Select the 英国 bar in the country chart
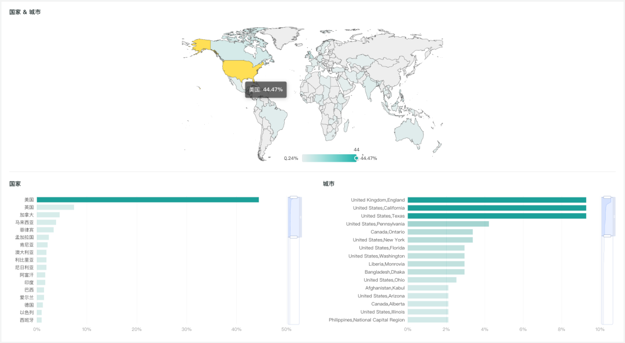The width and height of the screenshot is (625, 343). [x=55, y=207]
